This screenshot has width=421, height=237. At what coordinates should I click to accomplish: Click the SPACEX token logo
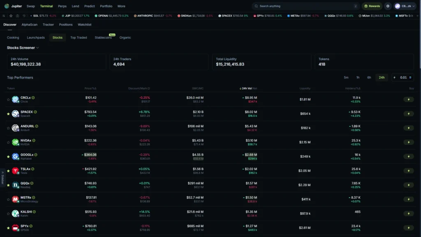(15, 114)
